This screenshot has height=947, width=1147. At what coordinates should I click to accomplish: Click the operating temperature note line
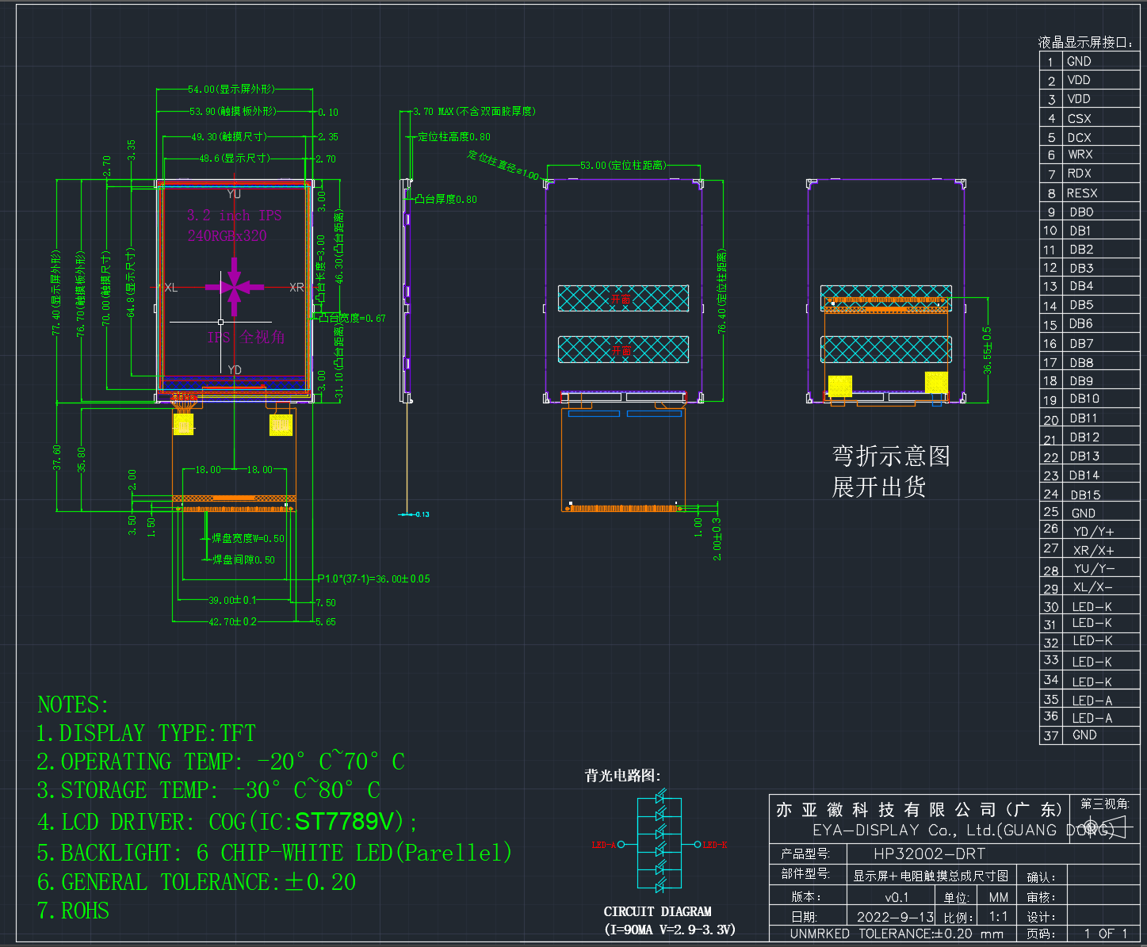(x=220, y=762)
